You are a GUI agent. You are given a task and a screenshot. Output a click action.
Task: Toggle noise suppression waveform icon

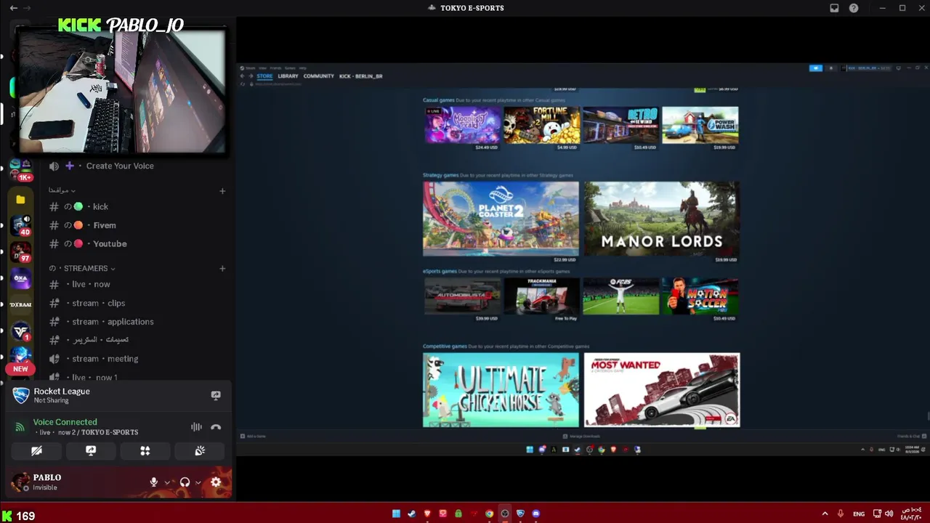[196, 427]
